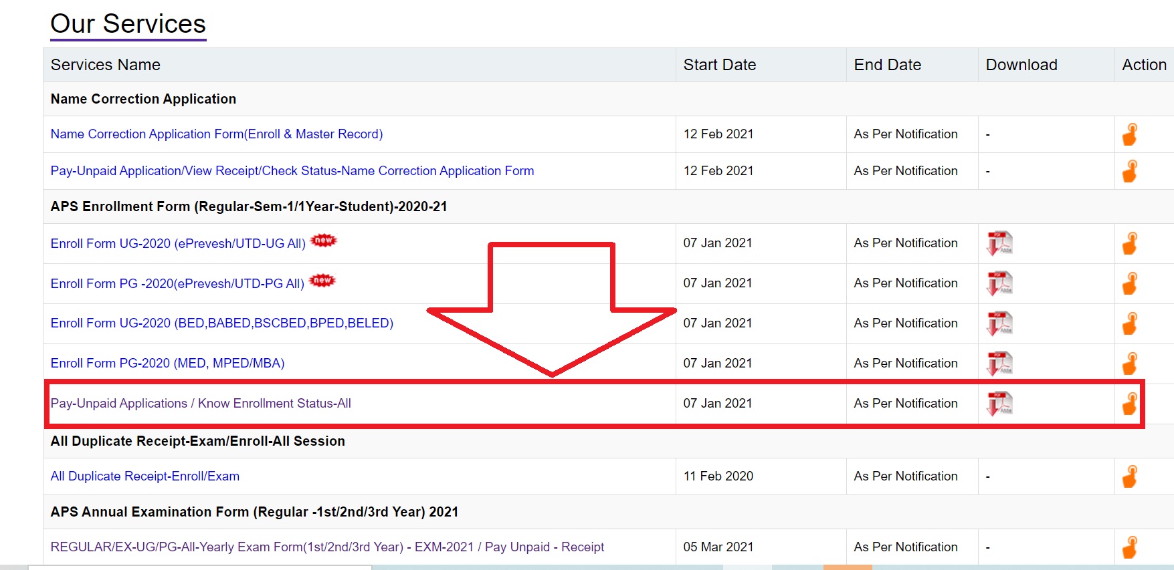The image size is (1174, 570).
Task: Download PDF for Know Enrollment Status-All row
Action: (x=999, y=404)
